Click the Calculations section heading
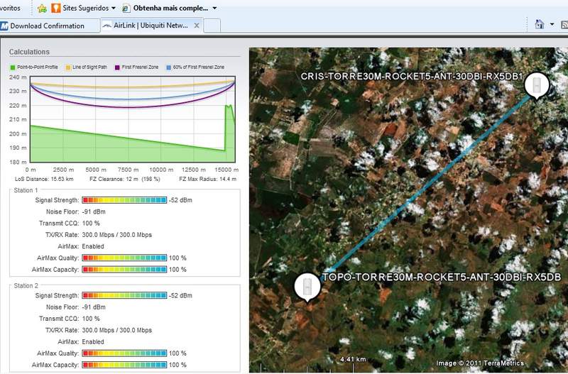The image size is (568, 374). (x=29, y=52)
